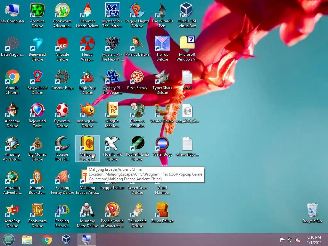Launch Chrome from the taskbar
The height and width of the screenshot is (246, 328).
[x=47, y=240]
